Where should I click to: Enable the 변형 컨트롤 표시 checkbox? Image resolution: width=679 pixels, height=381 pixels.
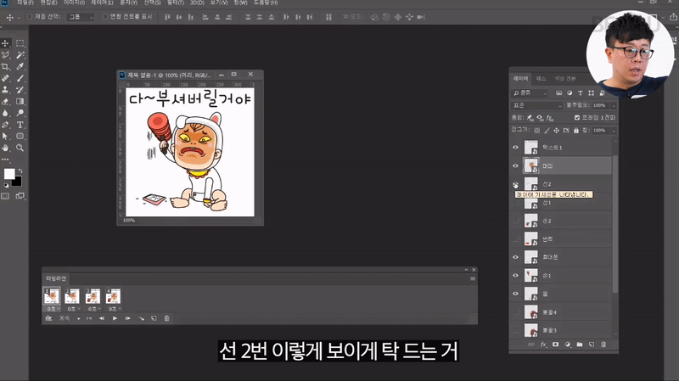click(x=104, y=16)
